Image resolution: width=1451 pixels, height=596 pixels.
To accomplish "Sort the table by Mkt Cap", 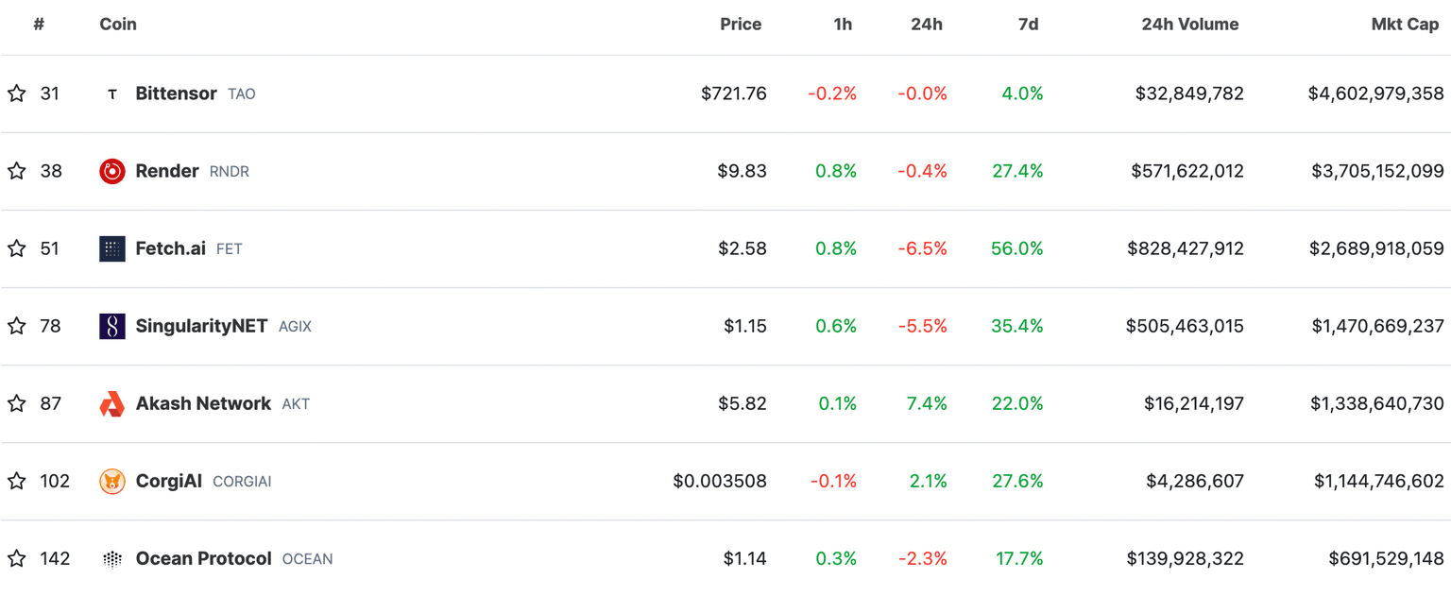I will coord(1405,24).
